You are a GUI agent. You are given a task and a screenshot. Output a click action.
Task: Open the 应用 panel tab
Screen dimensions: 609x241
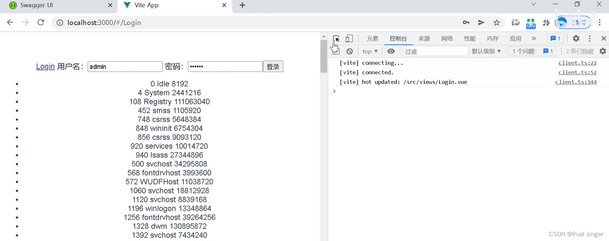(515, 38)
